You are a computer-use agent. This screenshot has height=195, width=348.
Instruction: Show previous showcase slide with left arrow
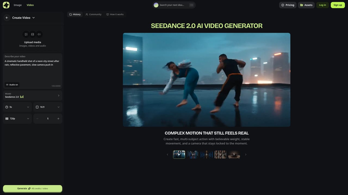(167, 155)
